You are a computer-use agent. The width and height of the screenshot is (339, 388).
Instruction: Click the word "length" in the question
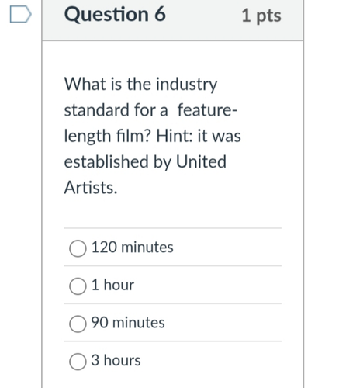click(x=88, y=137)
